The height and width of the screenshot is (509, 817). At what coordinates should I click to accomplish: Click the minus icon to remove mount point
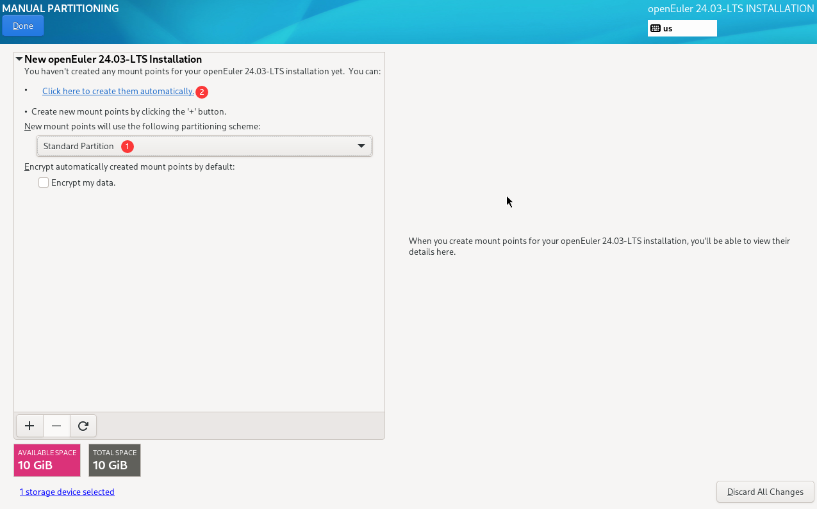click(x=56, y=426)
